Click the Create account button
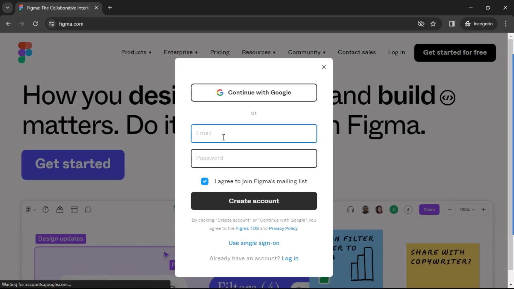514x289 pixels. 254,201
